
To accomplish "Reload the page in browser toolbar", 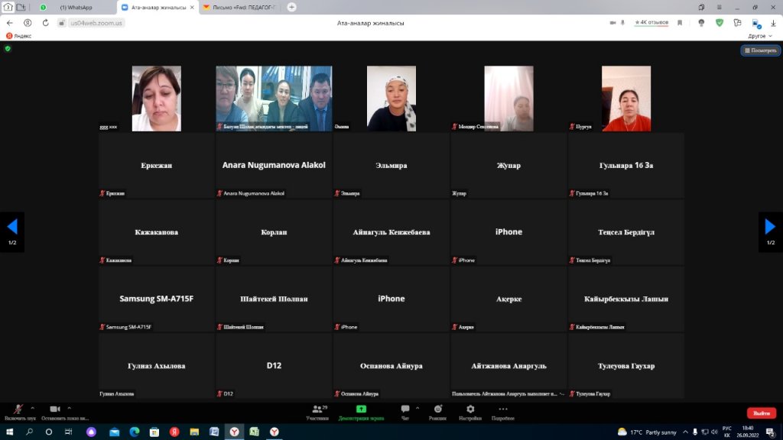I will coord(46,23).
